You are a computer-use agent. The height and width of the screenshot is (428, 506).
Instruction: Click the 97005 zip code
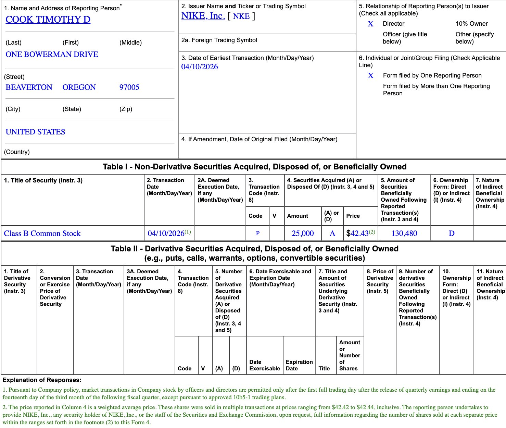129,87
